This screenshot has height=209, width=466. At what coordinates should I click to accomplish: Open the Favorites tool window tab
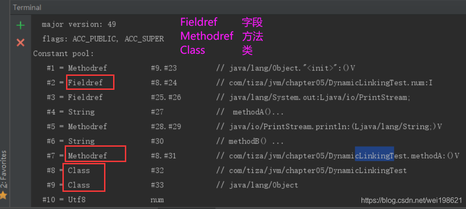tap(4, 169)
